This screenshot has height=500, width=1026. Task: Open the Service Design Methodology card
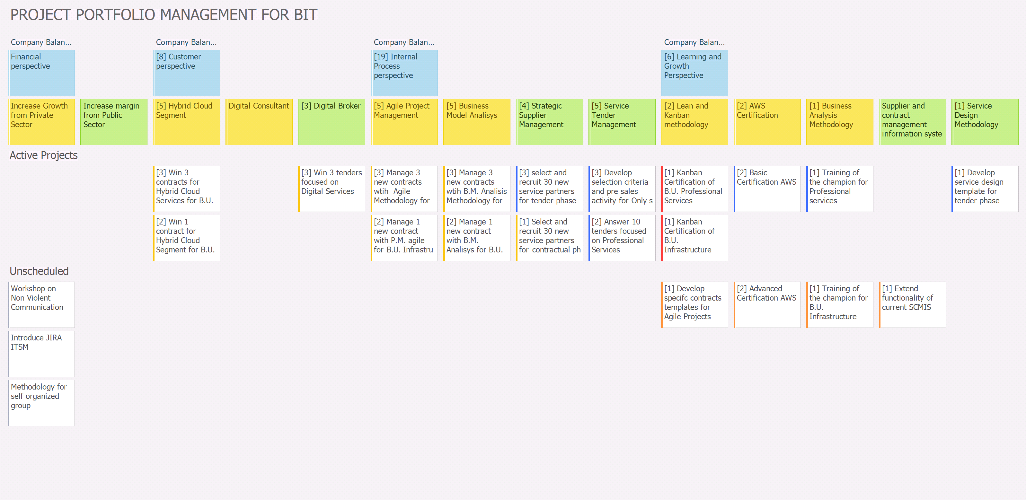(x=985, y=121)
